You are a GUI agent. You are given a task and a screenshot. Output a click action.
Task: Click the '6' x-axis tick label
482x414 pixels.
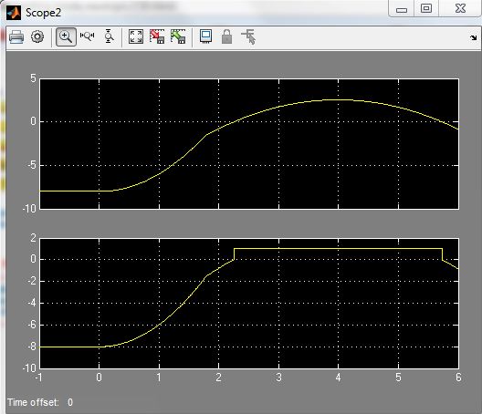(458, 378)
